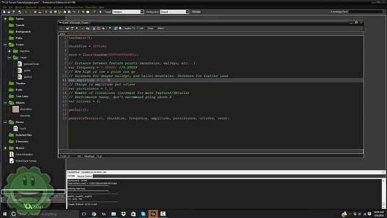Open the Configuration dropdown
The height and width of the screenshot is (218, 387).
coord(187,12)
